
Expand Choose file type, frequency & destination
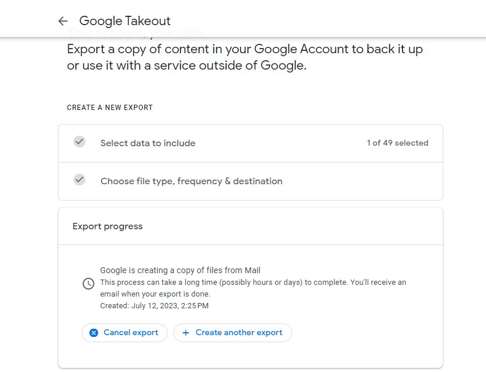192,181
